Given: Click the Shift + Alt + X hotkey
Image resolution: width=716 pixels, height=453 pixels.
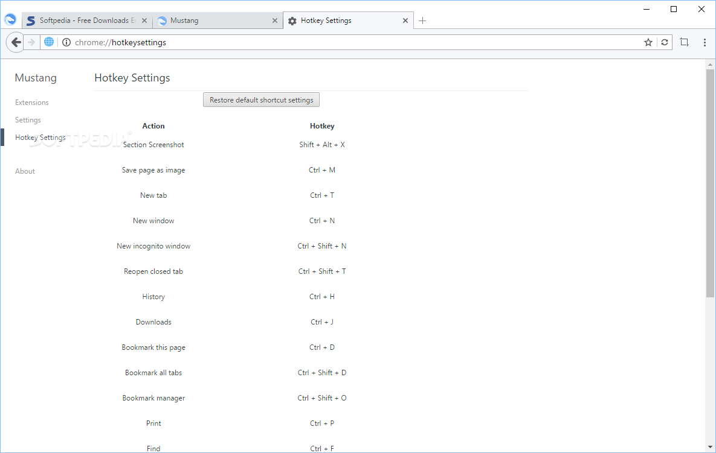Looking at the screenshot, I should coord(322,145).
